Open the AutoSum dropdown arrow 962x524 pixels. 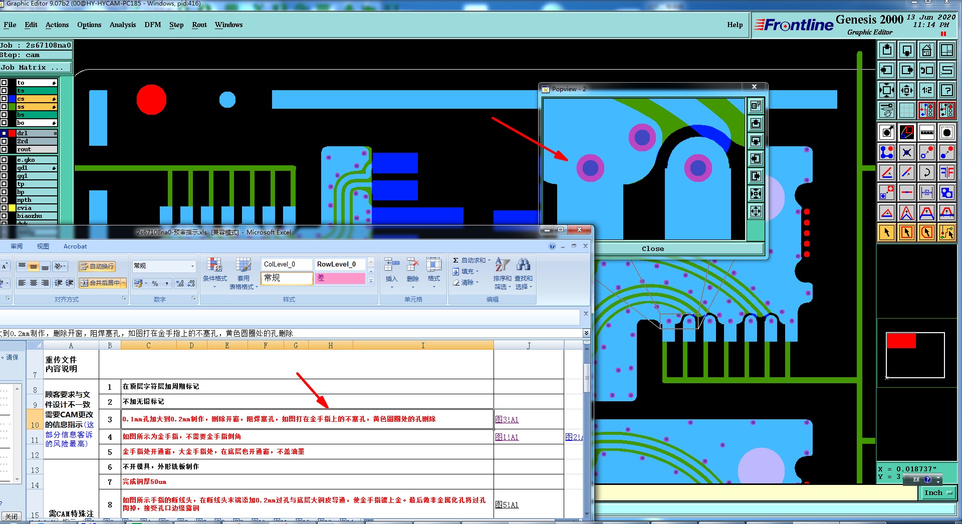(489, 260)
